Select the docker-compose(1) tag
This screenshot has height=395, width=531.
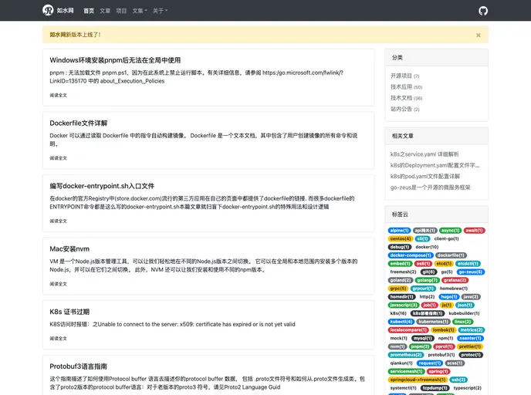click(x=411, y=255)
